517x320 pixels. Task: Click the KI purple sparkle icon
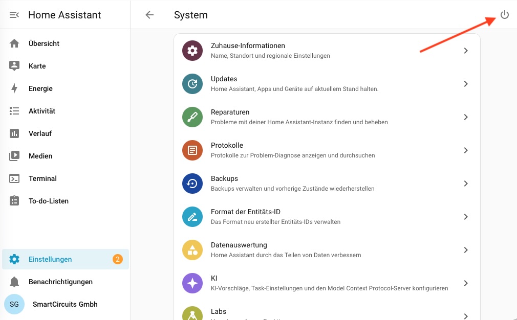tap(192, 283)
